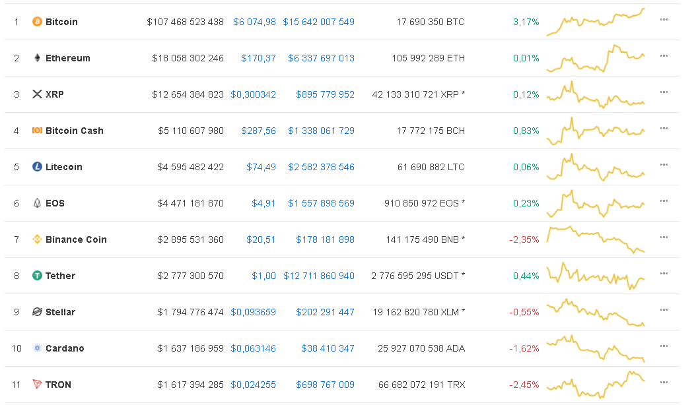Click Tether 24h volume $12 711 860 940
The height and width of the screenshot is (405, 698).
(318, 276)
